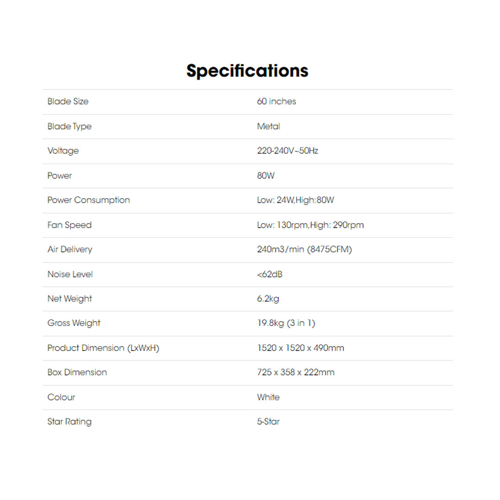The width and height of the screenshot is (500, 500).
Task: Select the Blade Size label
Action: tap(68, 101)
